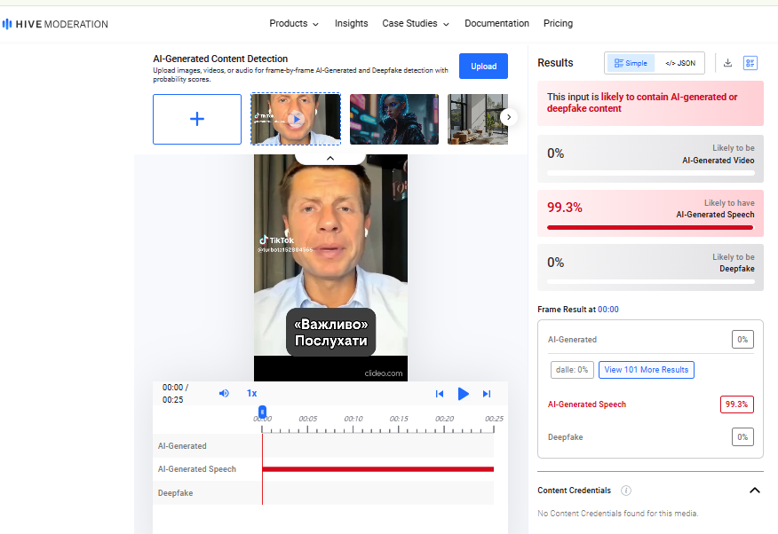The width and height of the screenshot is (778, 534).
Task: Click the Hive Moderation logo
Action: click(x=55, y=24)
